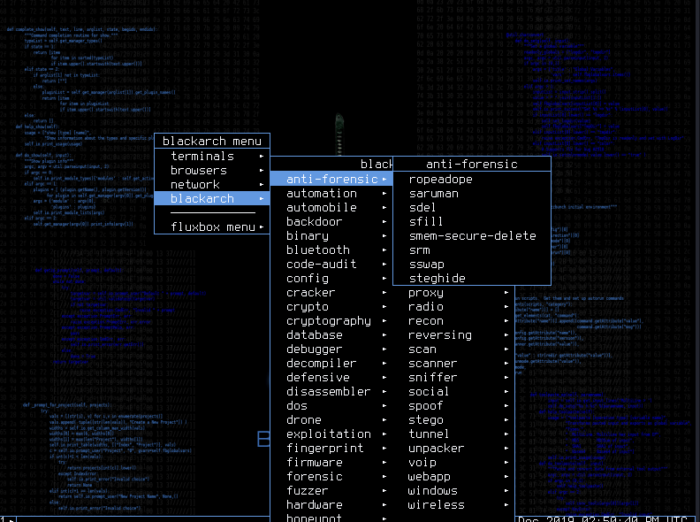Viewport: 700px width, 522px height.
Task: Expand the binary category
Action: tap(331, 236)
